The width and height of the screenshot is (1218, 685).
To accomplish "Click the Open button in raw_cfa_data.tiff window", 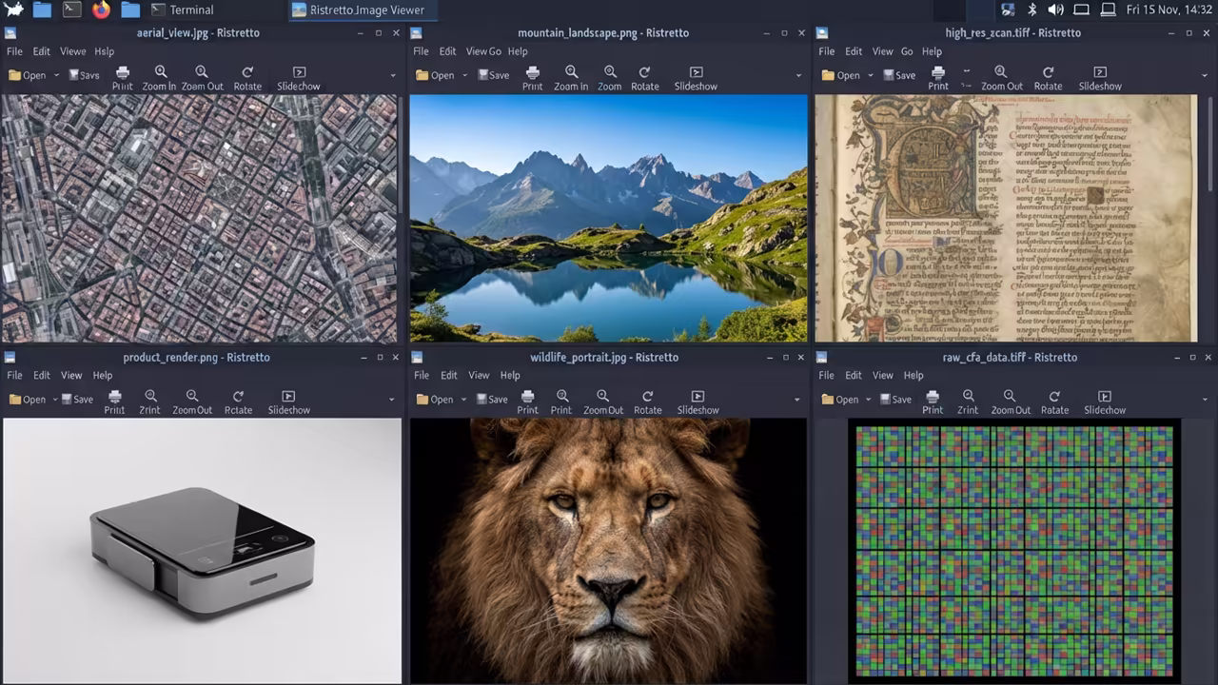I will (840, 400).
